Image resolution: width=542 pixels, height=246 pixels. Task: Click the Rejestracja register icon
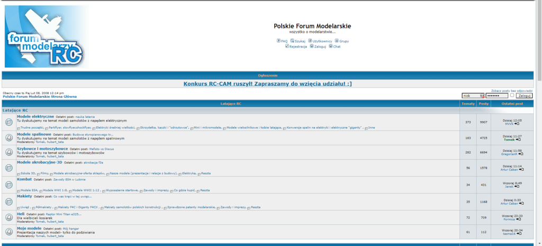click(287, 46)
